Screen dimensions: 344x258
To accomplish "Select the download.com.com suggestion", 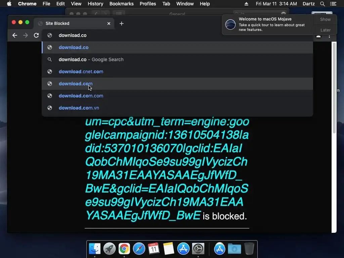I will pyautogui.click(x=177, y=96).
